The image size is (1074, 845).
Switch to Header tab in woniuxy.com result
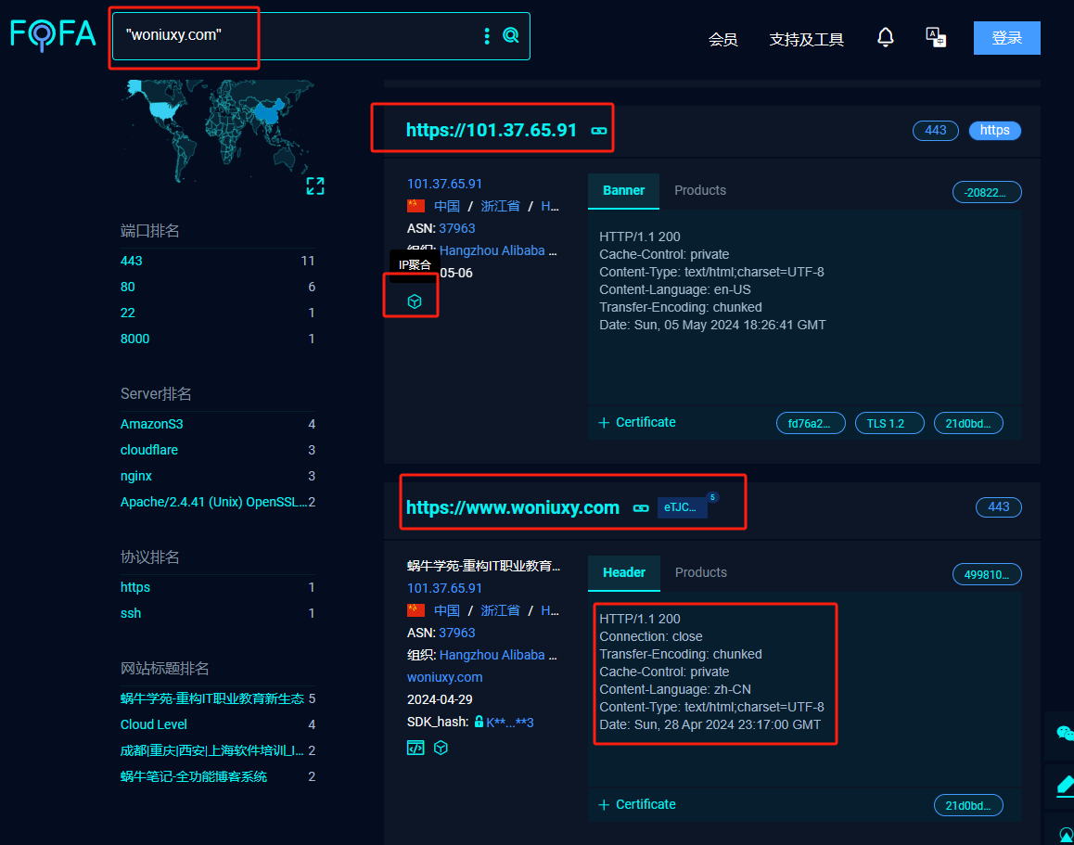624,572
